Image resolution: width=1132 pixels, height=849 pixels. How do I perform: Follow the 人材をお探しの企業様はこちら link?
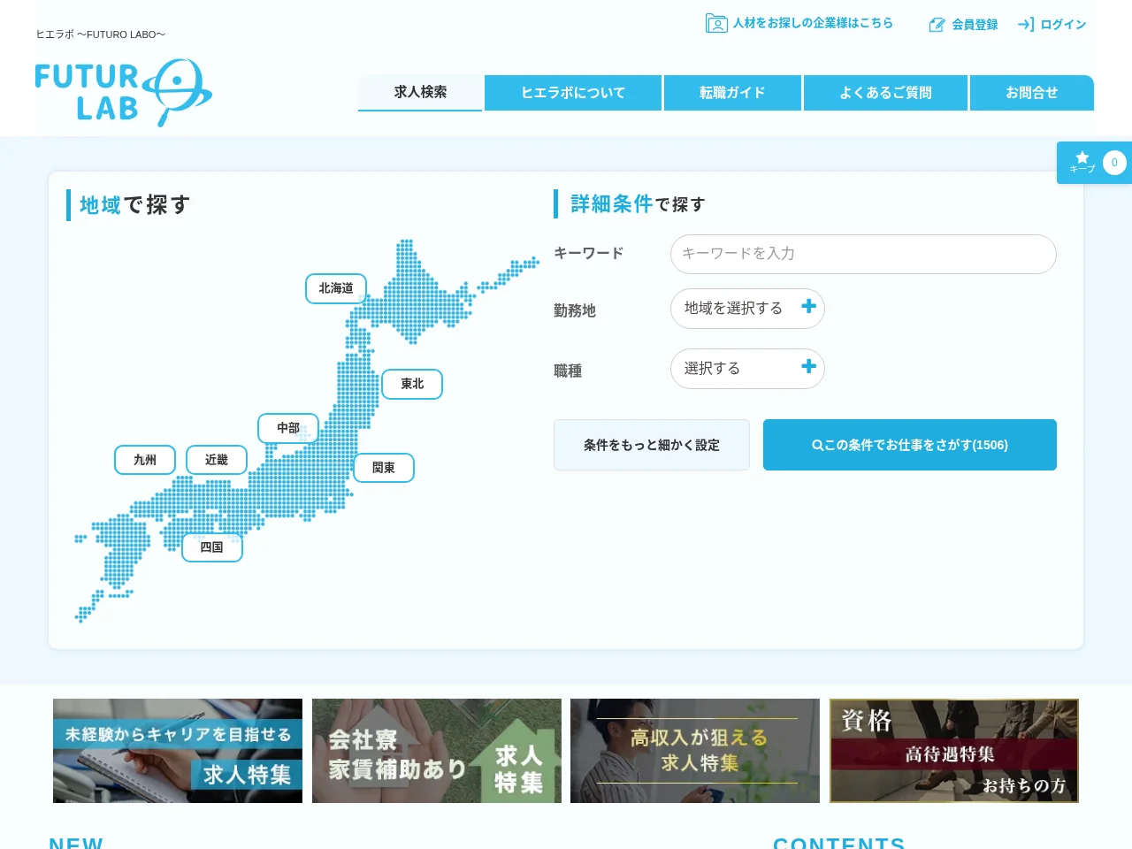799,23
